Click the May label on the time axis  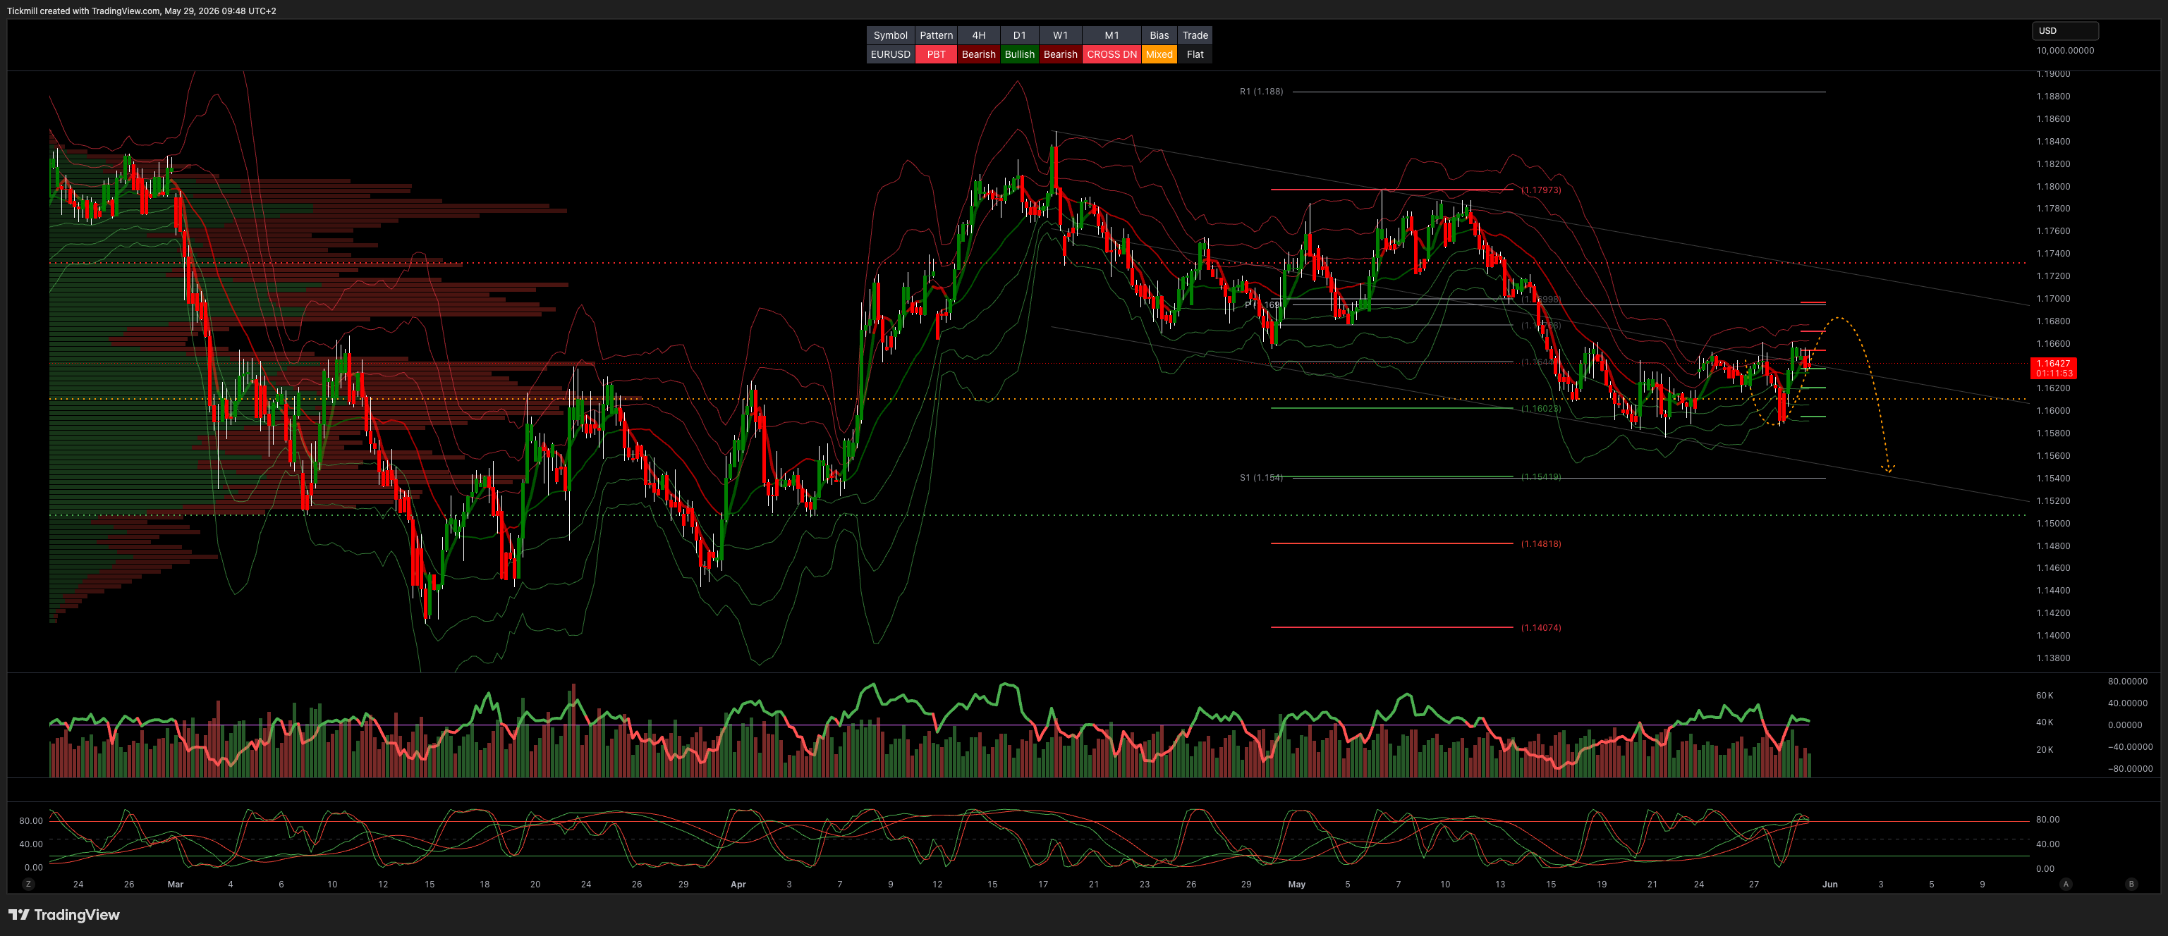click(1296, 884)
